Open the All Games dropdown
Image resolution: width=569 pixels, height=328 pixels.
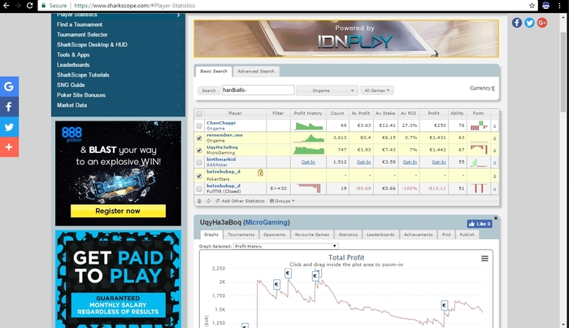[x=377, y=90]
